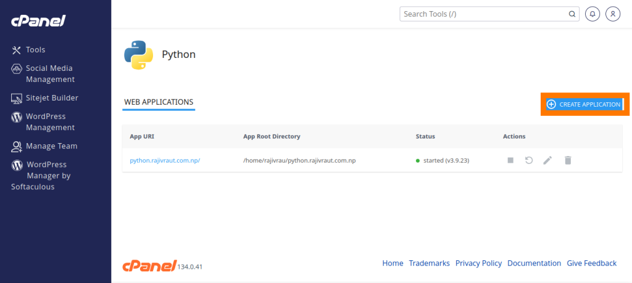Open the Documentation footer link
Screen dimensions: 632x283
coord(534,263)
